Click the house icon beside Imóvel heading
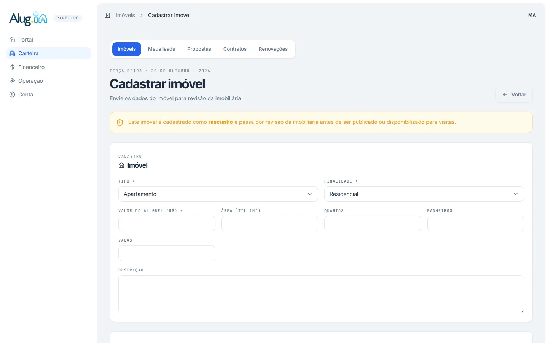548x343 pixels. click(121, 165)
